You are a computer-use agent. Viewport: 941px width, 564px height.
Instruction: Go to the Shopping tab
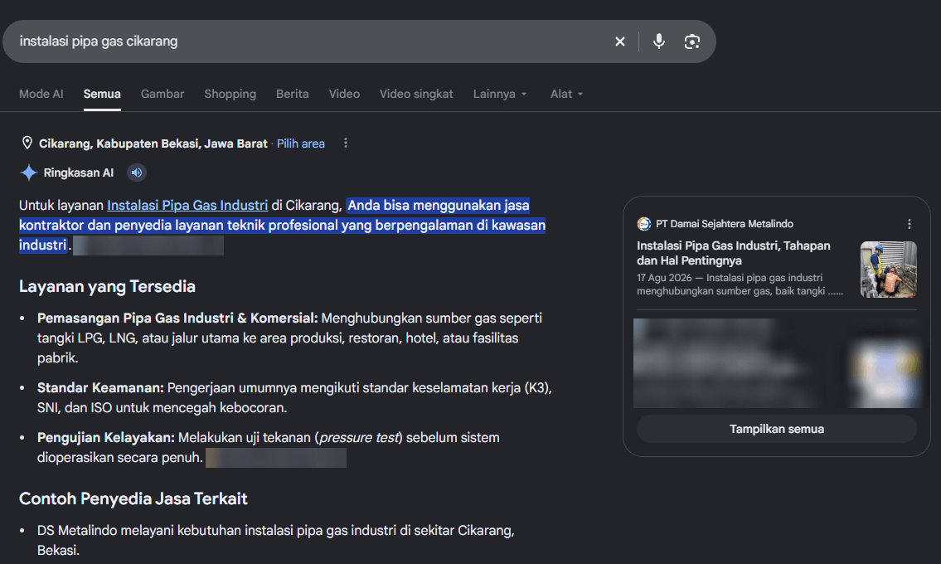tap(230, 94)
